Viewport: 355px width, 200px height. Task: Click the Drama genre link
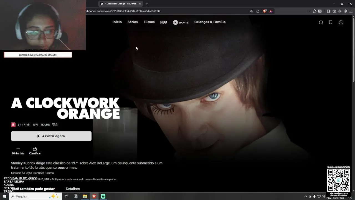coord(50,173)
